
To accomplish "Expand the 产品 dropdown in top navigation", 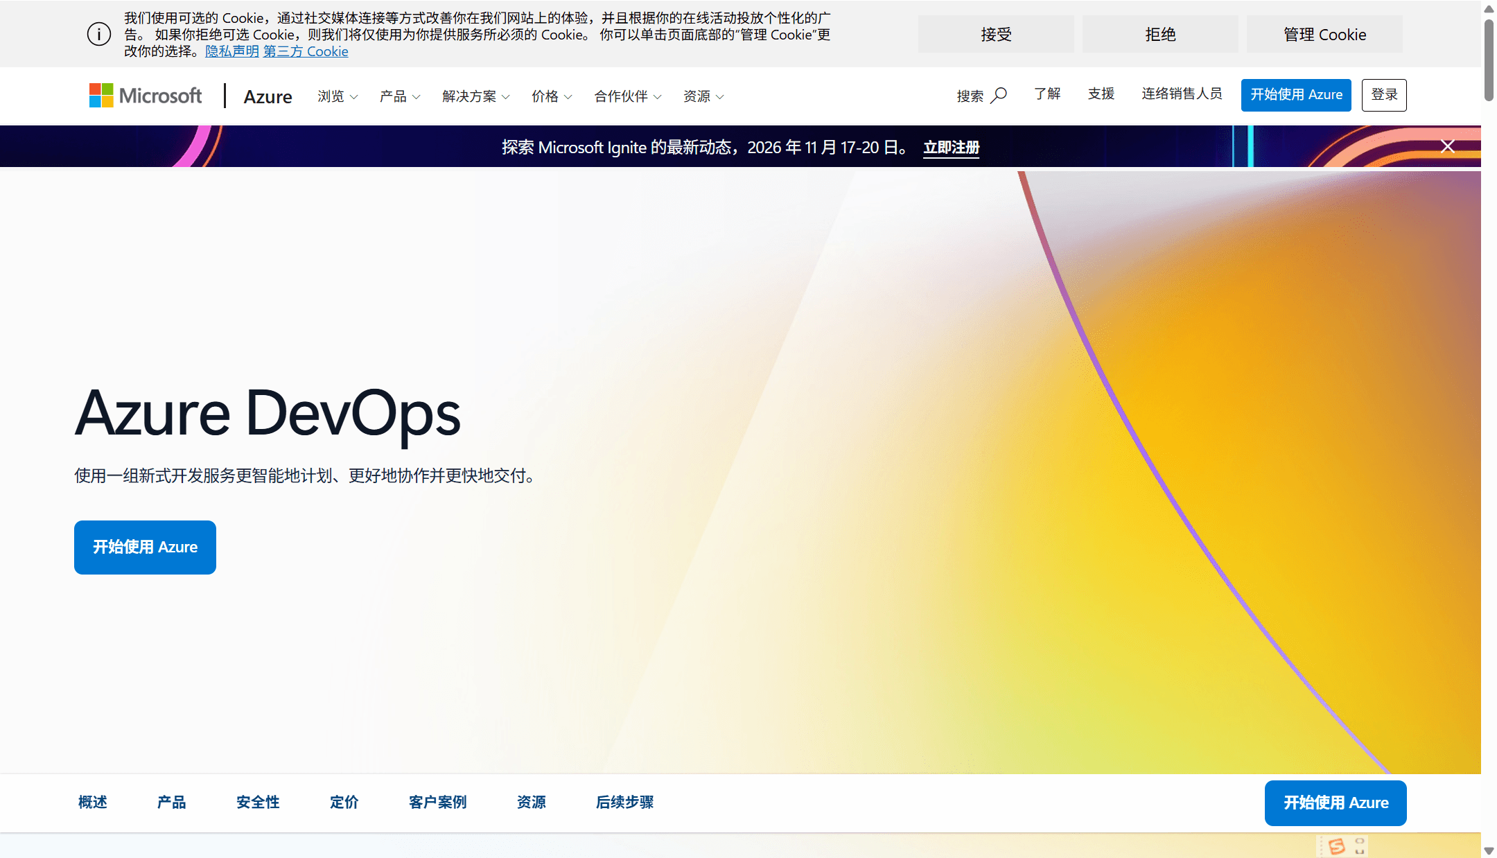I will coord(400,96).
